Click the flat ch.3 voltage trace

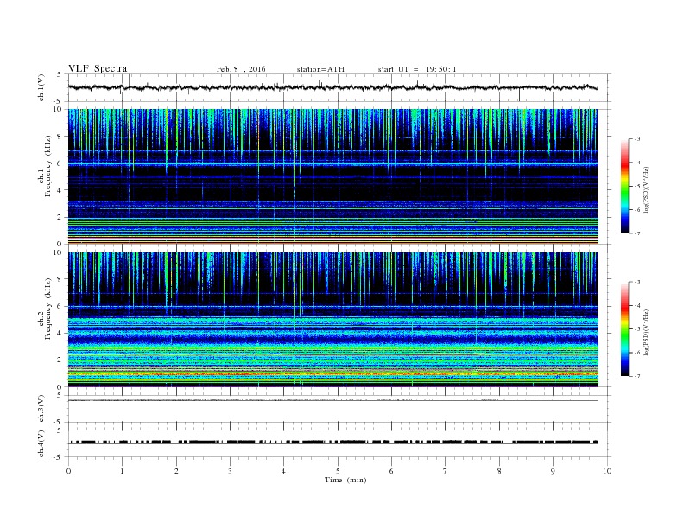pos(332,400)
